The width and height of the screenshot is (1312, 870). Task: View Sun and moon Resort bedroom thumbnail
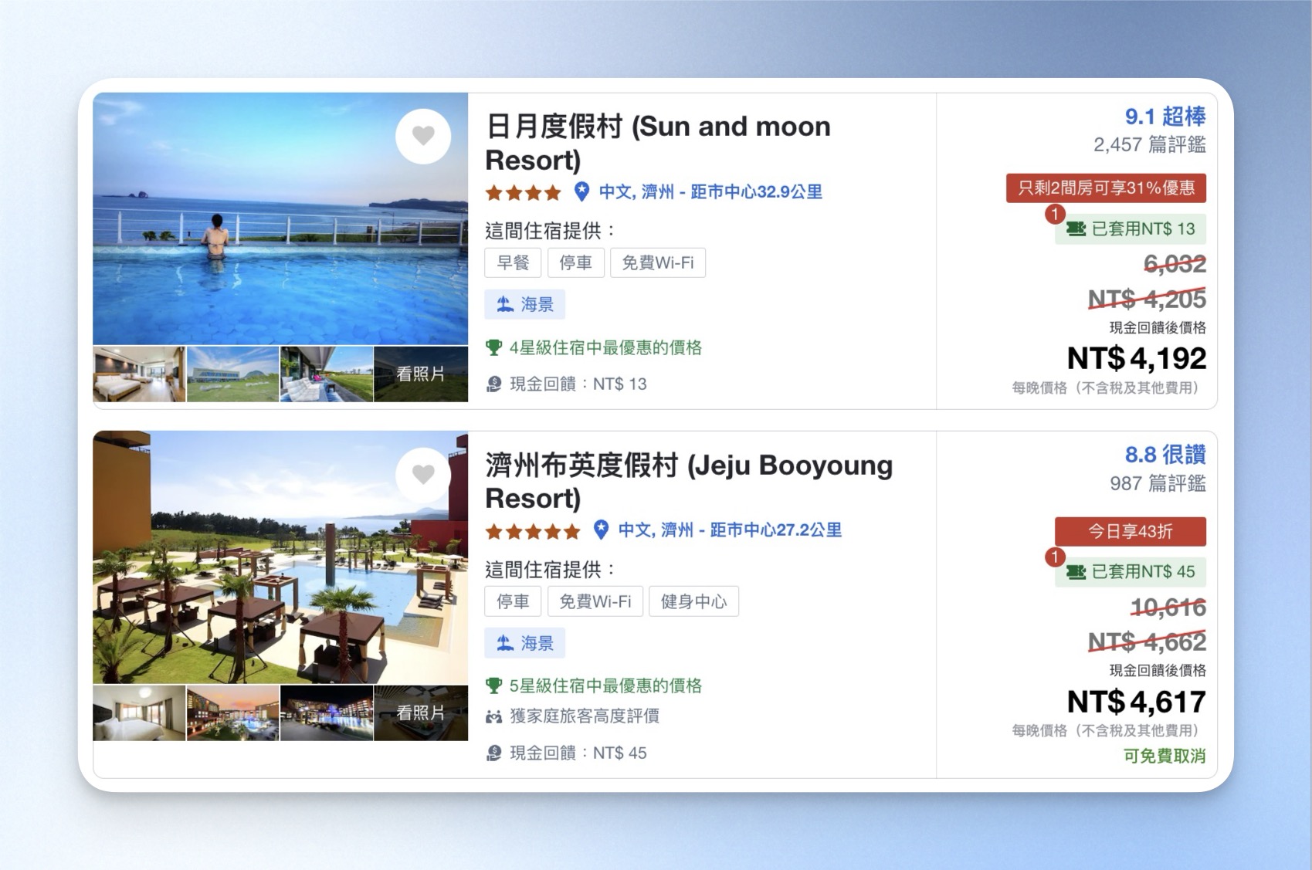pos(139,374)
